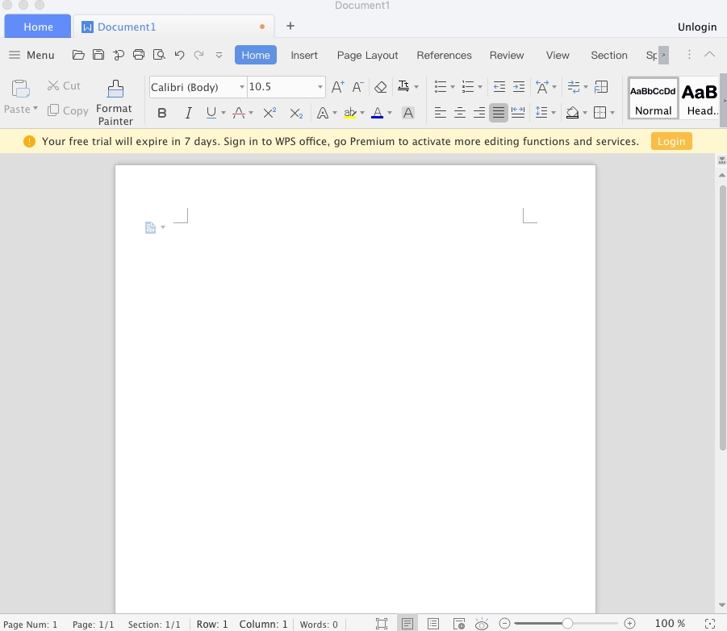Toggle eye protection mode in status bar

click(x=482, y=624)
